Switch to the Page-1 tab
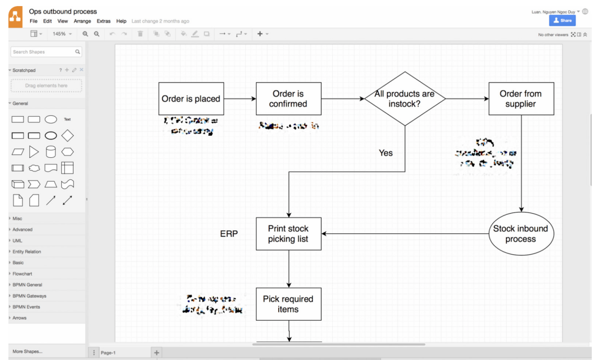Viewport: 604px width, 360px height. coord(108,352)
